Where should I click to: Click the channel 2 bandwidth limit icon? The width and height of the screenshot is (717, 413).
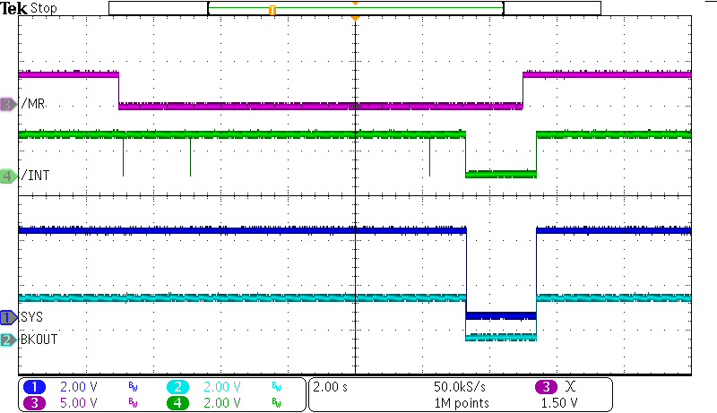click(x=276, y=387)
